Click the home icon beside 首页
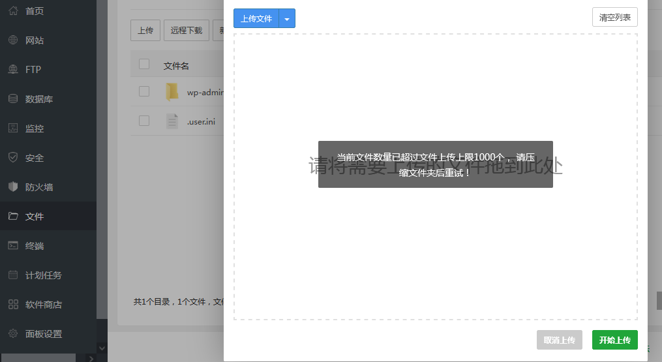The image size is (662, 362). pos(13,10)
